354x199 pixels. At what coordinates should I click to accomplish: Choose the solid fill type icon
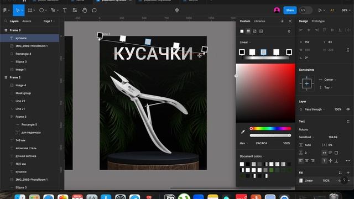pyautogui.click(x=242, y=31)
